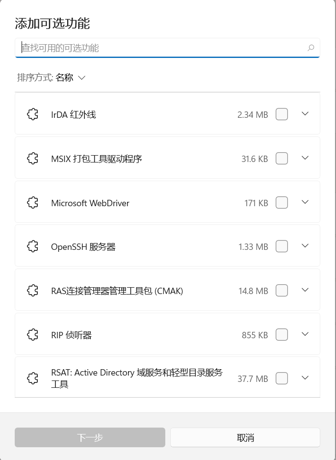The width and height of the screenshot is (336, 460).
Task: Click the OpenSSH 服务器 feature icon
Action: pos(32,246)
